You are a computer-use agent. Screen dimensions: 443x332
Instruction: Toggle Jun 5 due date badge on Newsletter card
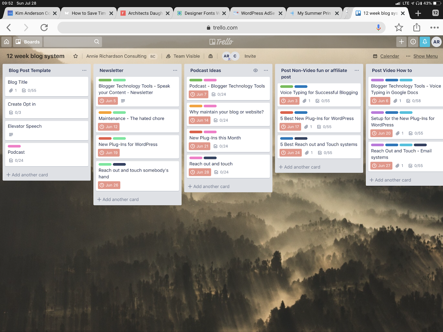108,101
